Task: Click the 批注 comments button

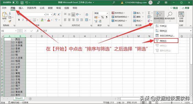Action: [x=174, y=8]
